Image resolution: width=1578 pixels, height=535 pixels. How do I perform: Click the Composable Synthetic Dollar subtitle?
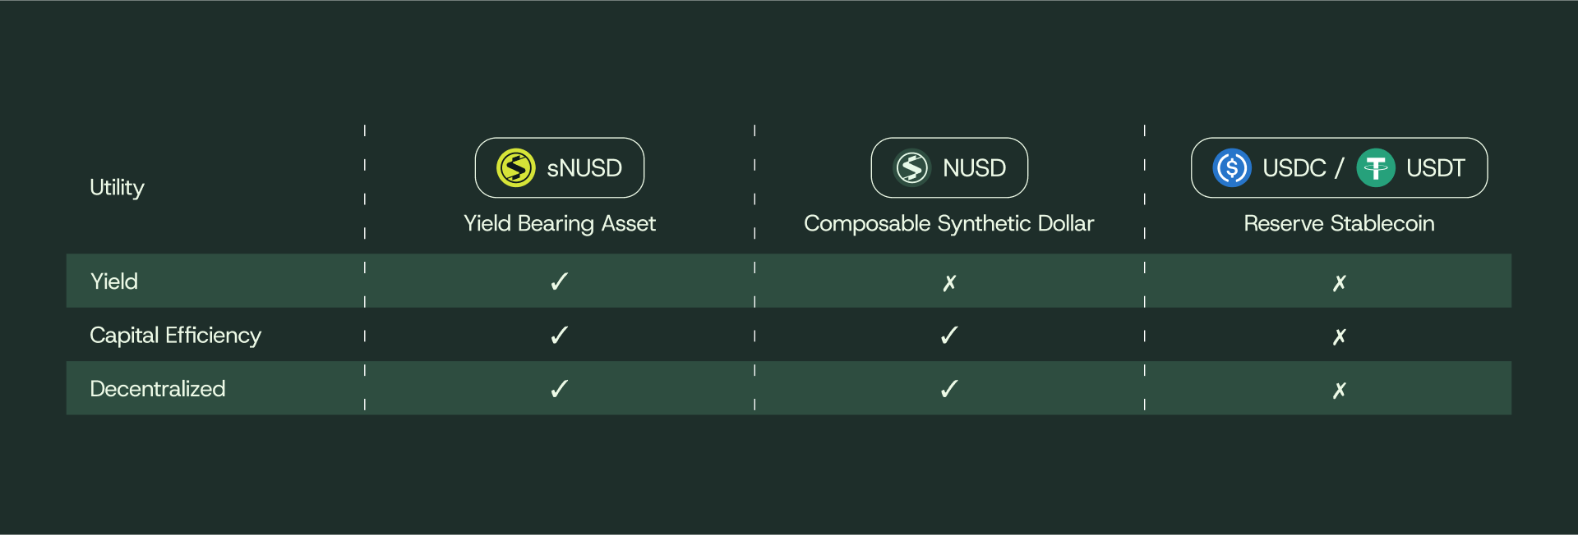(x=948, y=223)
